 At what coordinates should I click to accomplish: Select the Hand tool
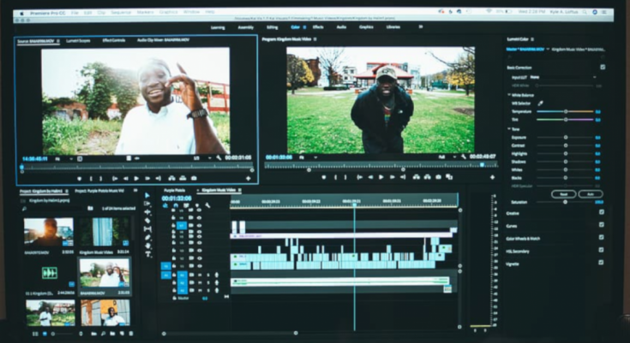coord(147,246)
